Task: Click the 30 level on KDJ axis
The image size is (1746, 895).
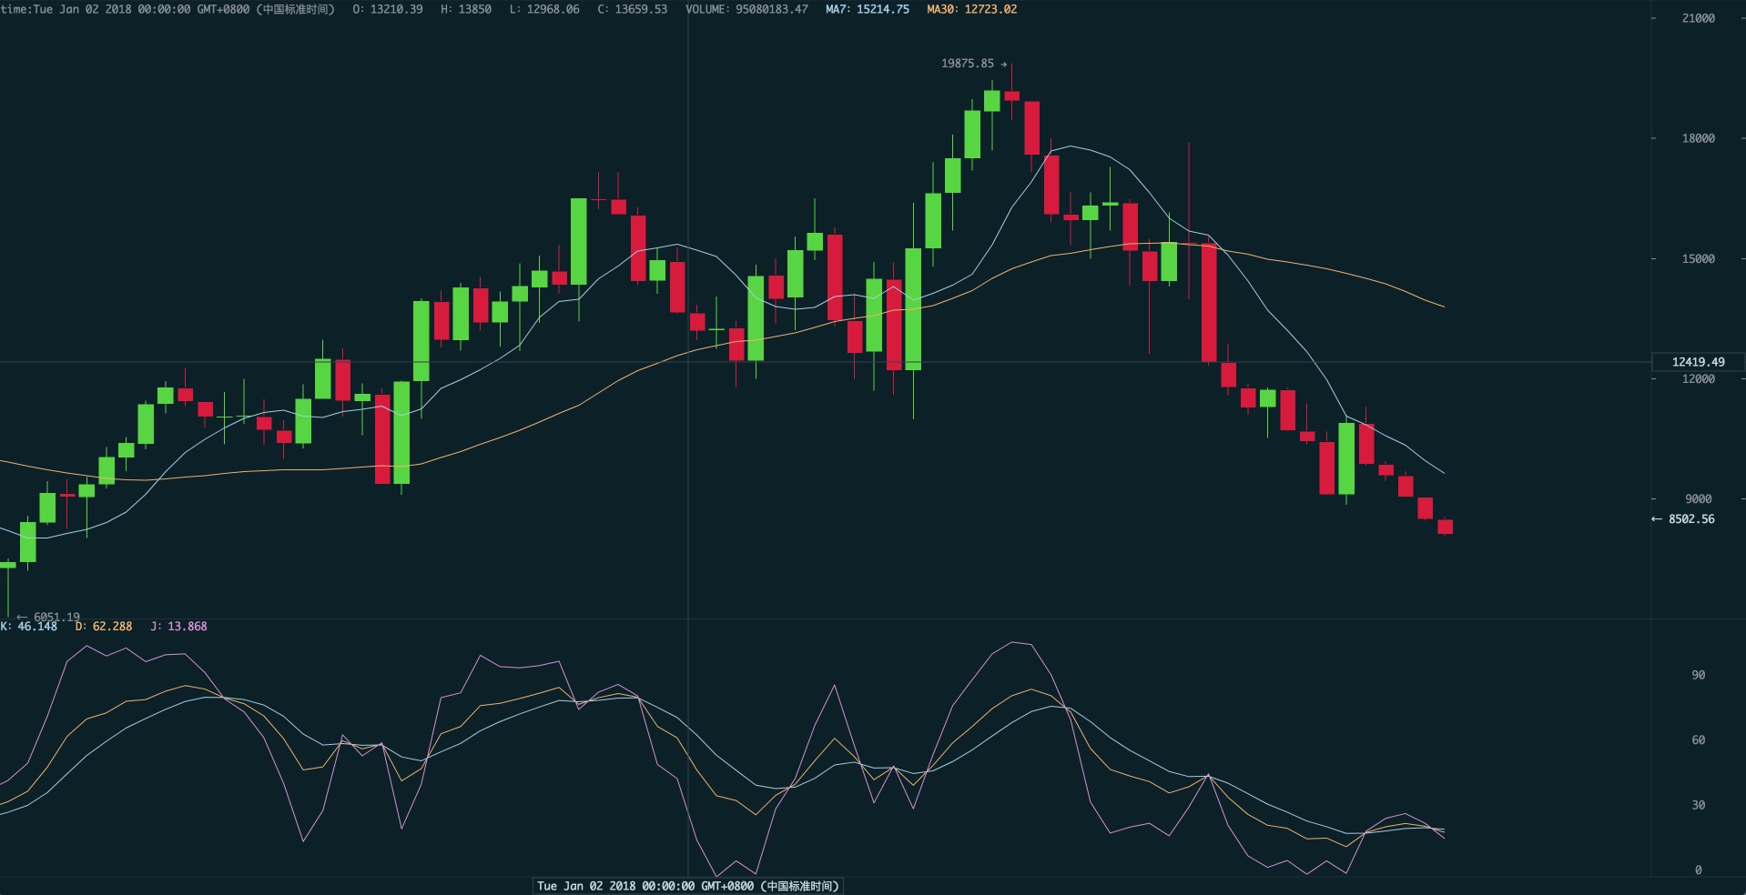Action: [1699, 805]
